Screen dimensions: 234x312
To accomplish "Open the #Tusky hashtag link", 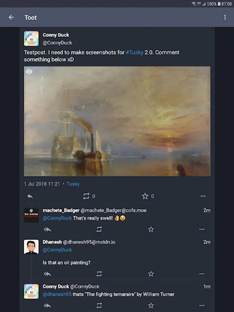I will click(135, 52).
